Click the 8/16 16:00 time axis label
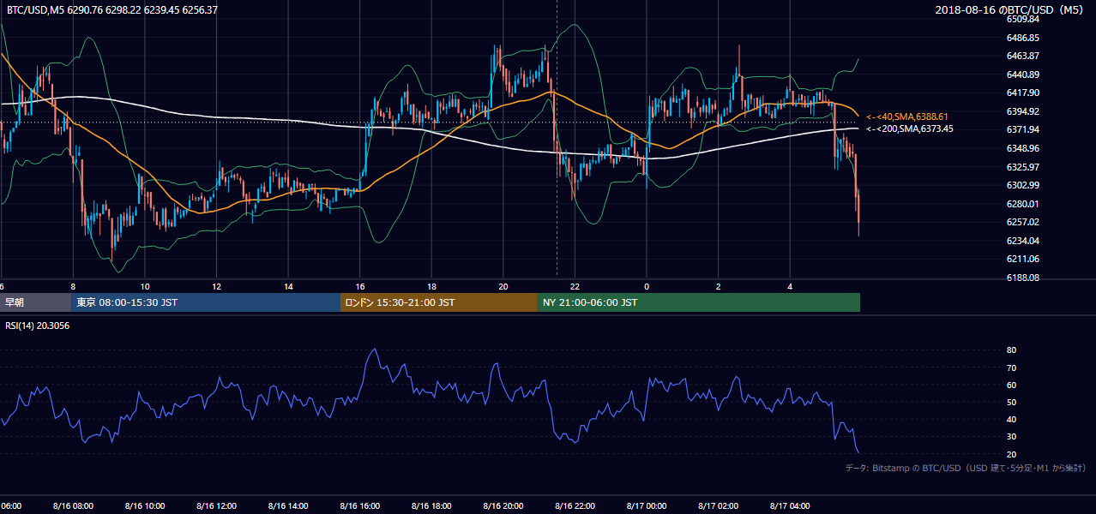 [360, 506]
